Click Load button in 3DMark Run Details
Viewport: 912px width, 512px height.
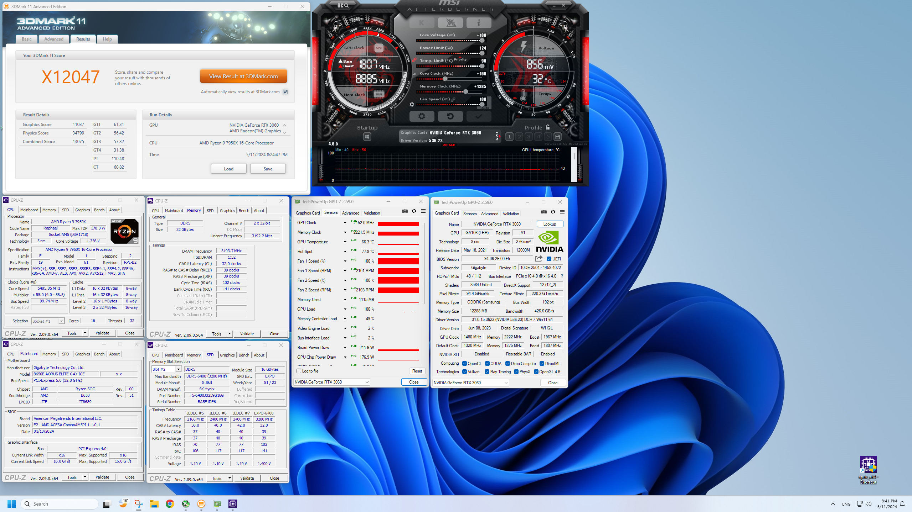(x=229, y=169)
